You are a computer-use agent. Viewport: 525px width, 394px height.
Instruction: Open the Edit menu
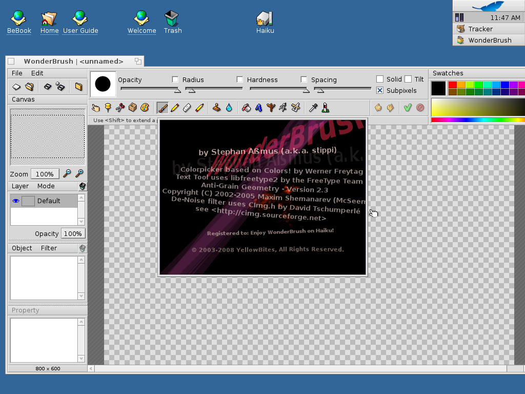[37, 73]
